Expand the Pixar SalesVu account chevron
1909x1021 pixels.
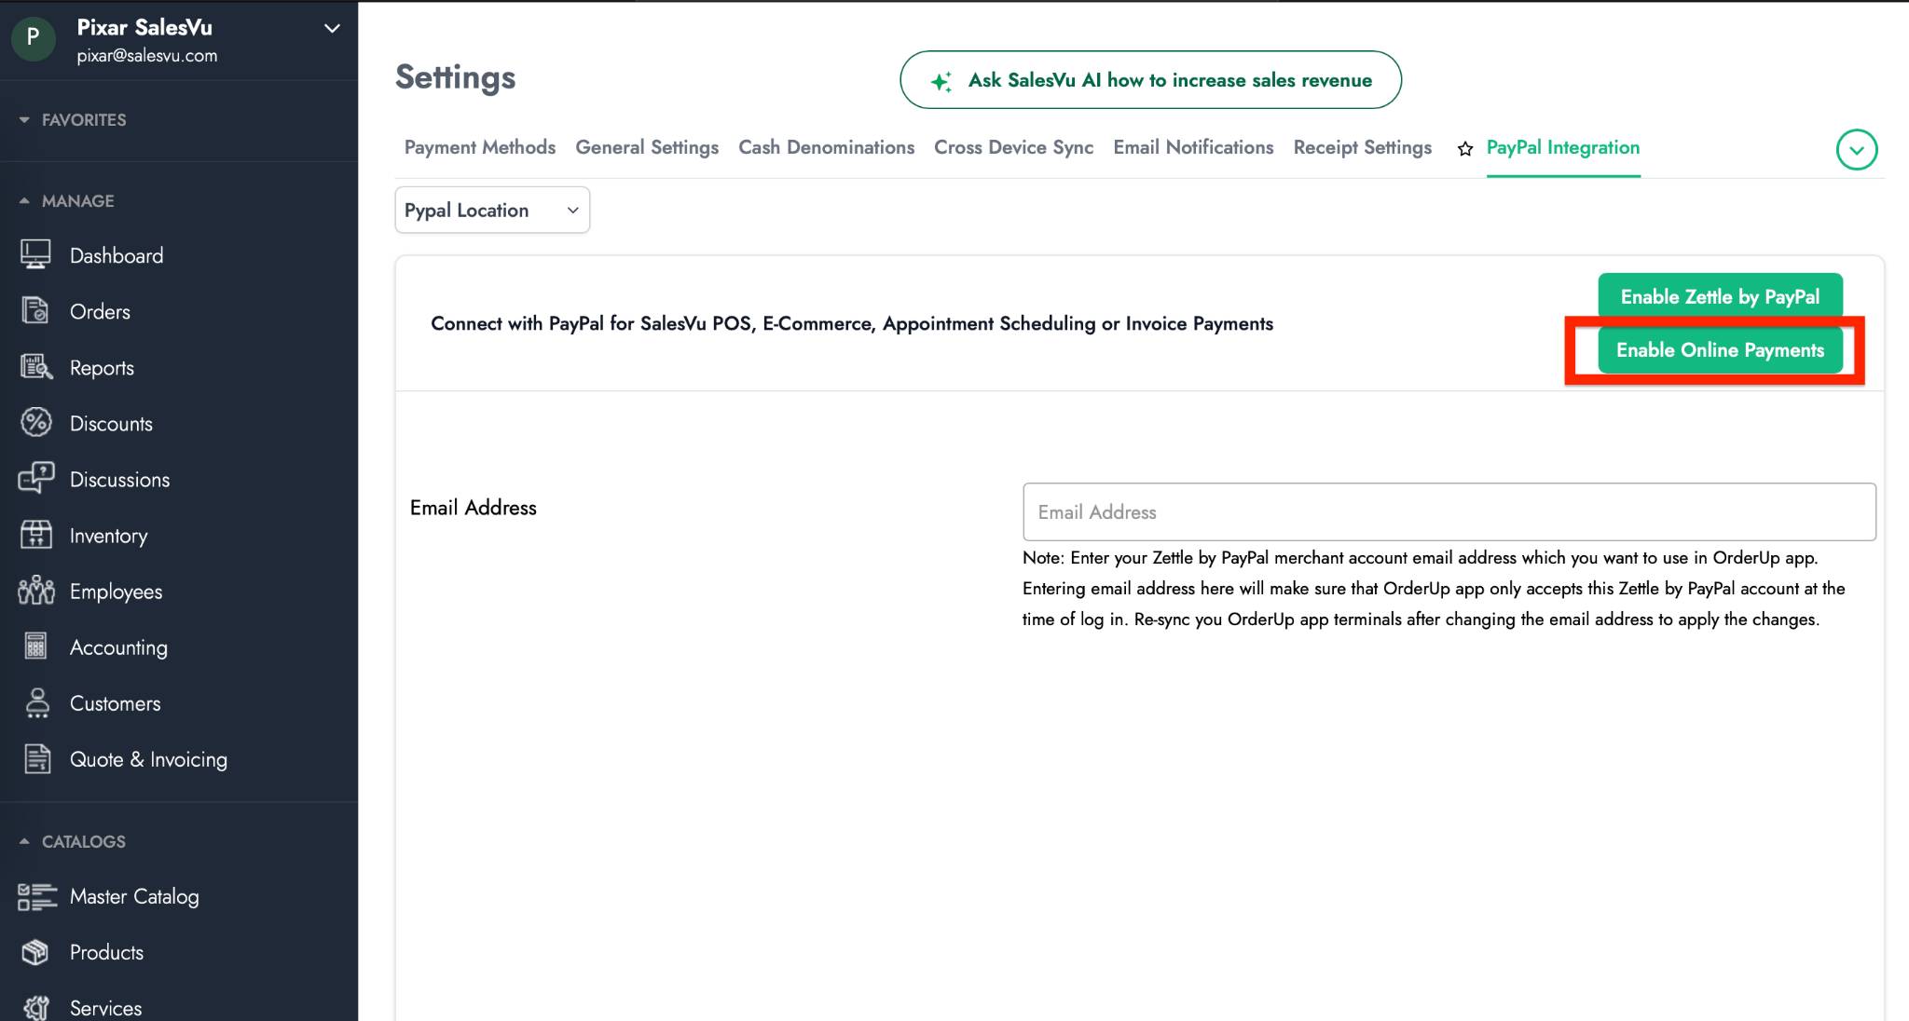(332, 29)
